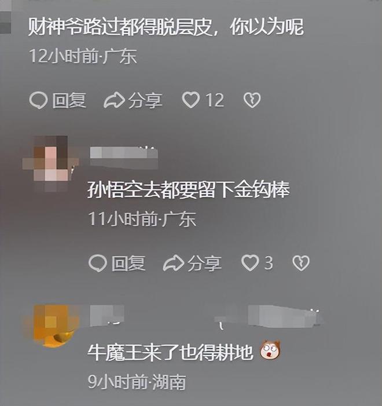Like the 孙悟空 comment via its heart icon
Screen dimensions: 382x406
[x=250, y=263]
